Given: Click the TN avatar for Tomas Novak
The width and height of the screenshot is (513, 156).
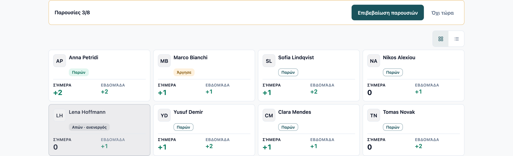Looking at the screenshot, I should point(374,115).
